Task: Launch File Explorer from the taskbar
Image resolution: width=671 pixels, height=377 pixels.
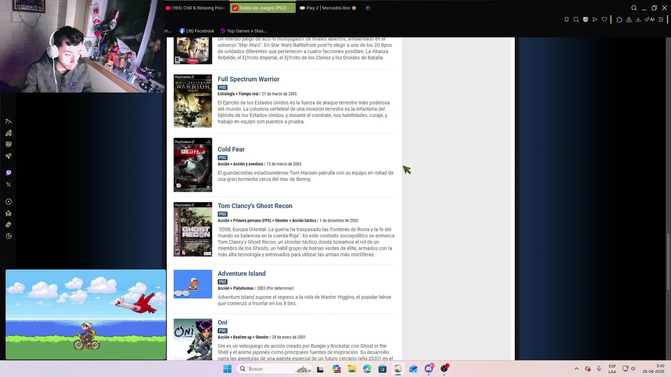Action: (x=352, y=369)
